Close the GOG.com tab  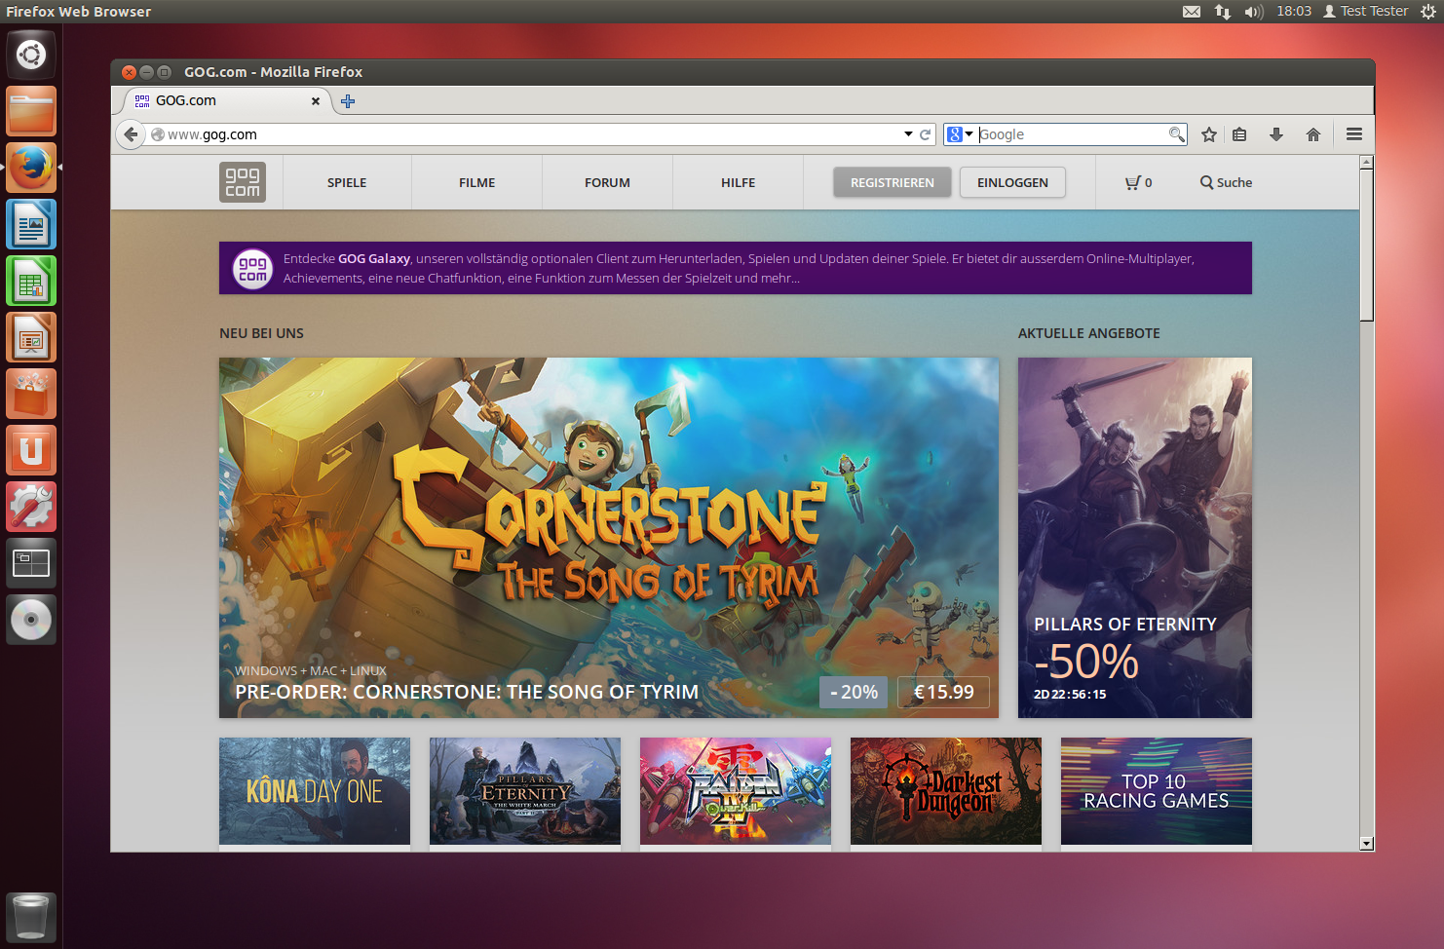(315, 100)
